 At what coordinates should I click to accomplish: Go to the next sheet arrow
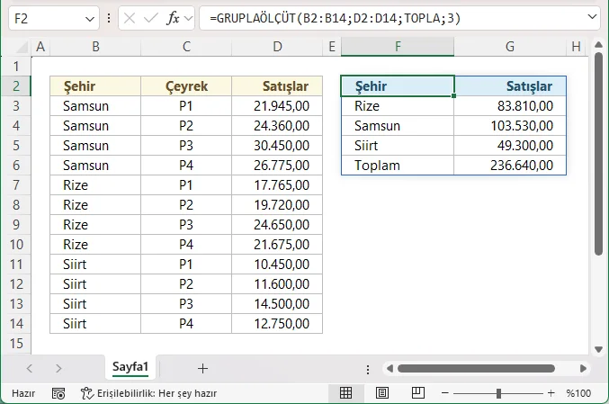[58, 368]
